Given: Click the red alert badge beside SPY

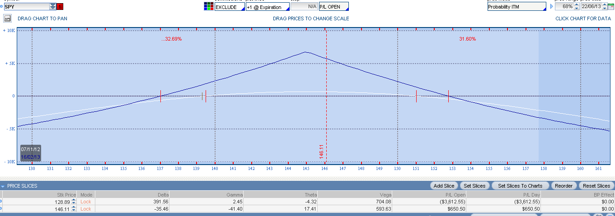Looking at the screenshot, I should pos(60,7).
